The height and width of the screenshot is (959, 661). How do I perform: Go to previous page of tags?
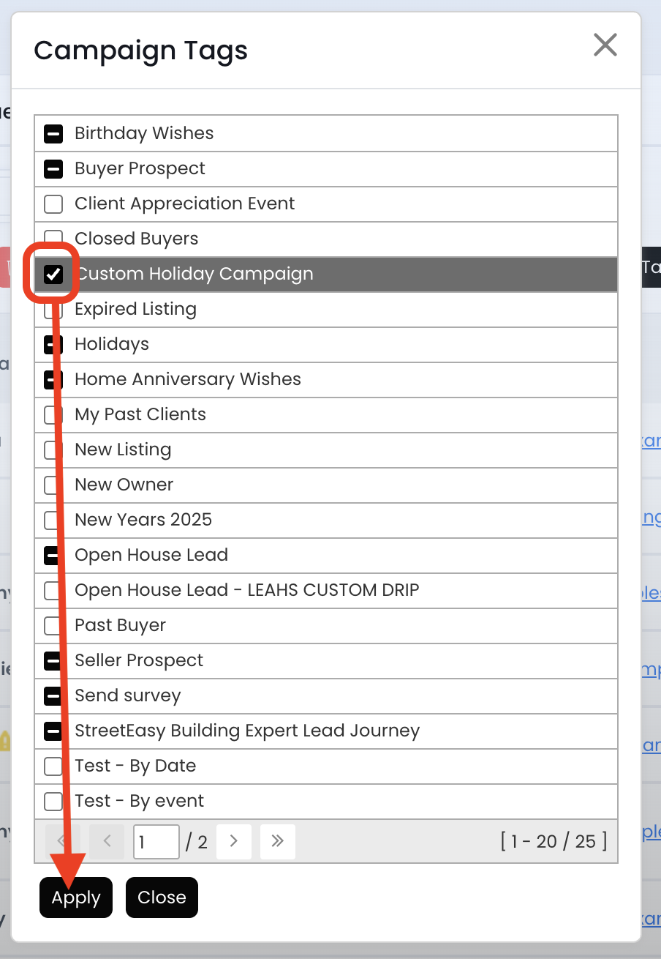click(107, 841)
